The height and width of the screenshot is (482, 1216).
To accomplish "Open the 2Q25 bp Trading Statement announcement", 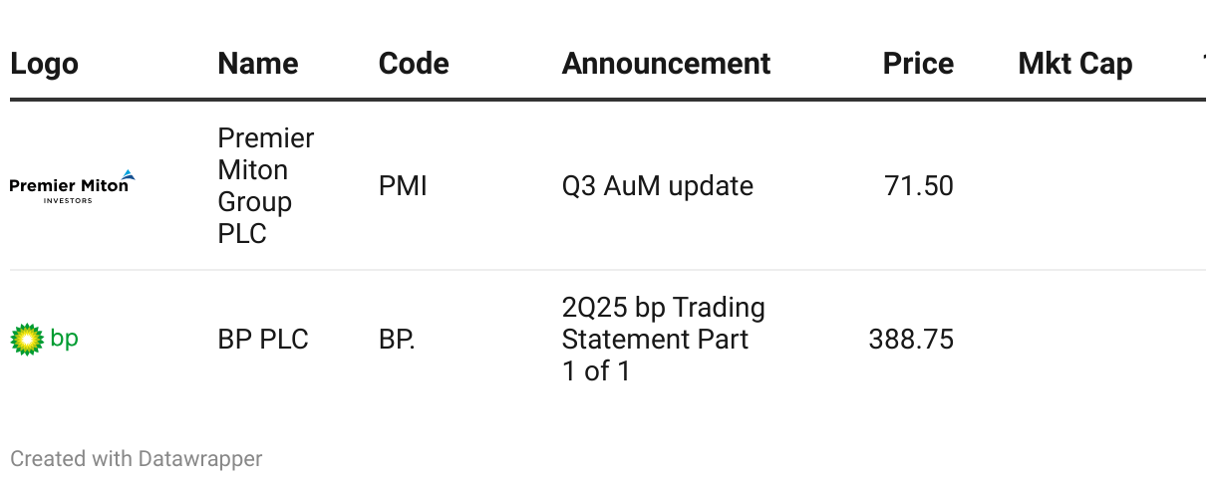I will click(x=664, y=340).
